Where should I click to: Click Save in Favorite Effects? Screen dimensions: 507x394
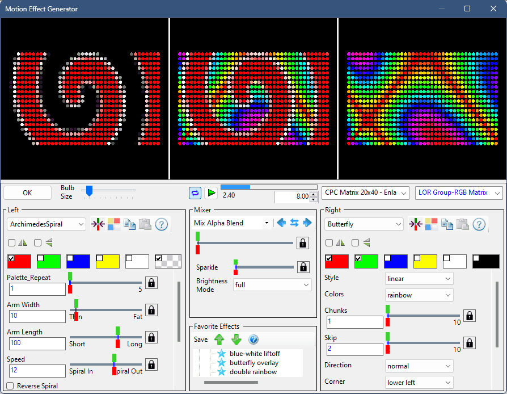click(x=201, y=339)
